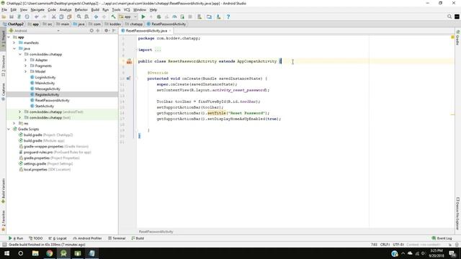461x259 pixels.
Task: Close the ResetPasswordActivity.java tab
Action: 170,30
